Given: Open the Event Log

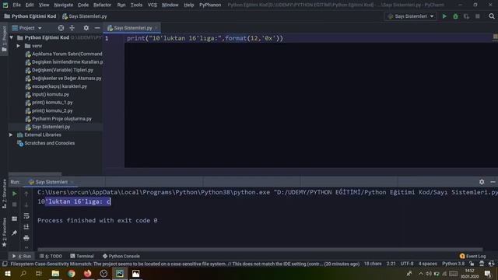Looking at the screenshot, I should pos(472,256).
